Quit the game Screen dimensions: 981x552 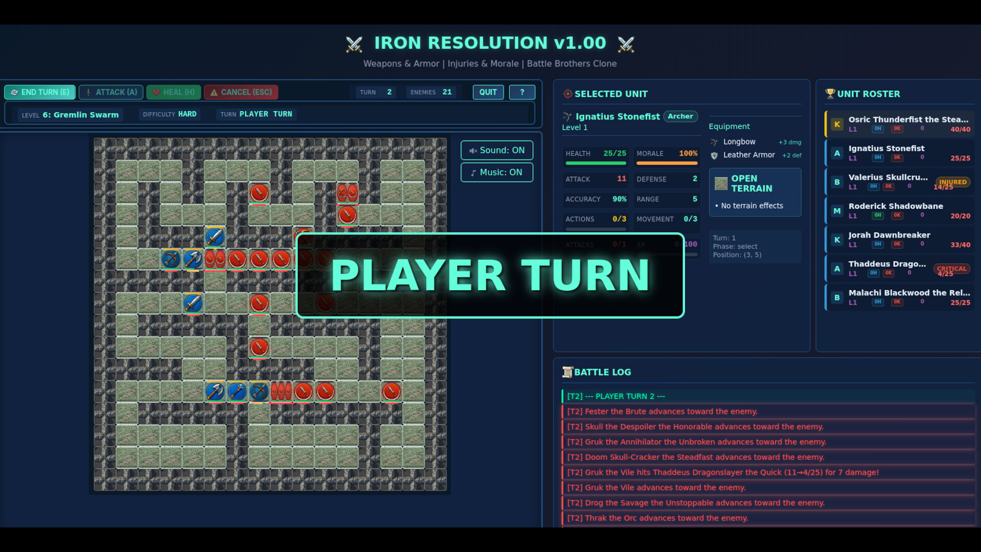[x=488, y=92]
